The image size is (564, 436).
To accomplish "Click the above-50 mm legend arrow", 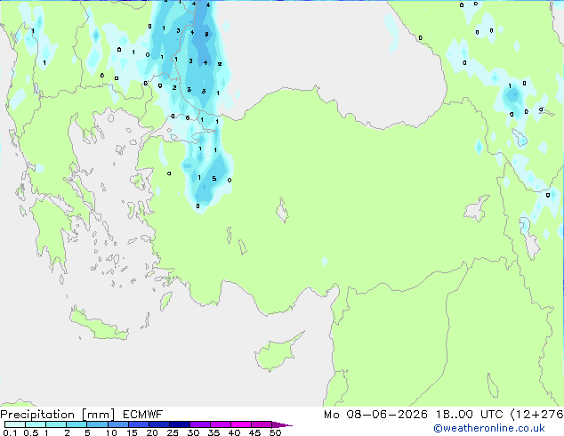I will coord(282,424).
